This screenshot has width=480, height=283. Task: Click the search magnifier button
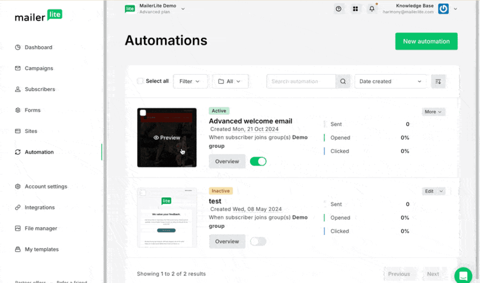(x=343, y=81)
